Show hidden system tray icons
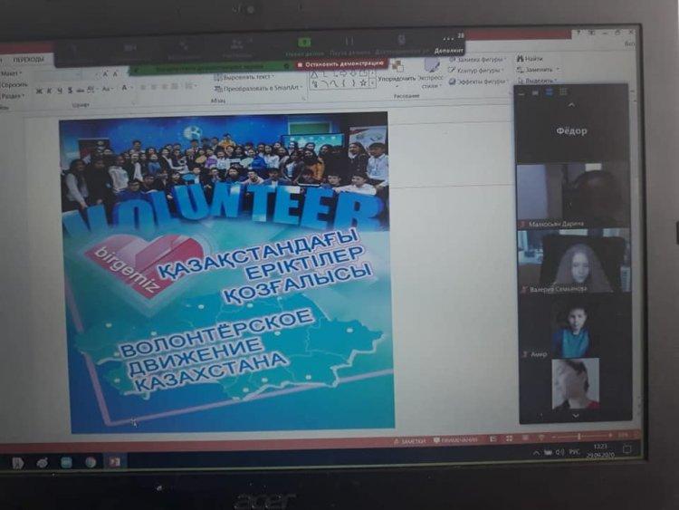Image resolution: width=679 pixels, height=510 pixels. pos(536,454)
